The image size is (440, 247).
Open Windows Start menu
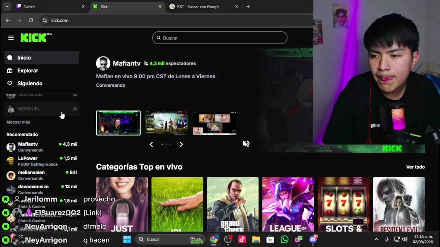point(127,239)
